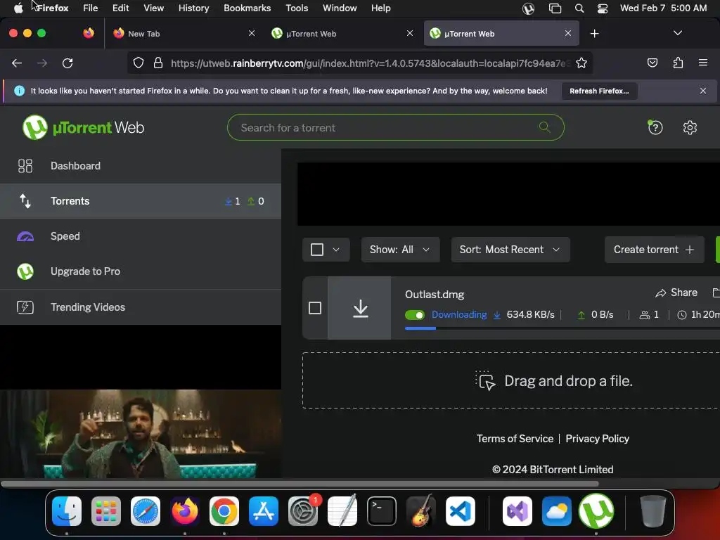Toggle the Outlast.dmg downloading switch off
This screenshot has width=720, height=540.
tap(415, 315)
